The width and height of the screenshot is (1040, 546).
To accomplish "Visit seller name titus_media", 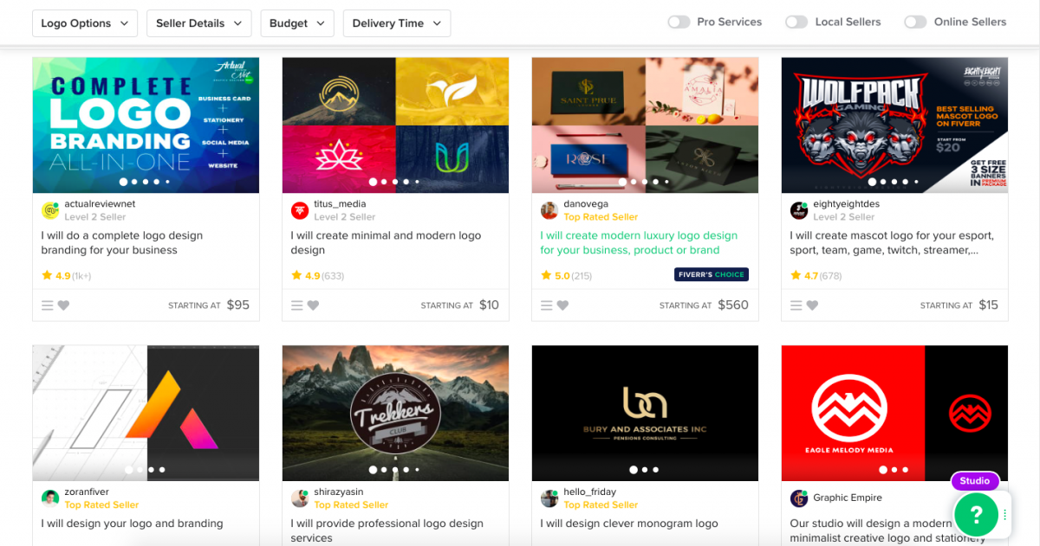I will point(340,204).
